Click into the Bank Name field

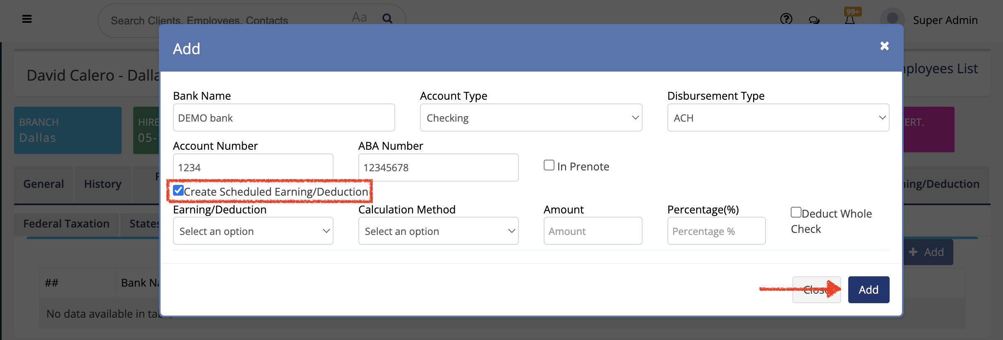[283, 118]
